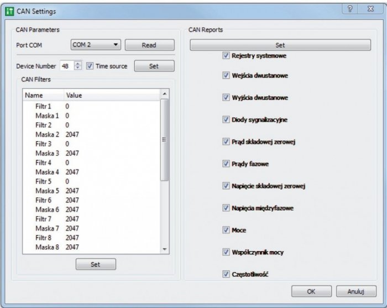This screenshot has height=308, width=387.
Task: Select the Maska 7 row
Action: pyautogui.click(x=91, y=228)
